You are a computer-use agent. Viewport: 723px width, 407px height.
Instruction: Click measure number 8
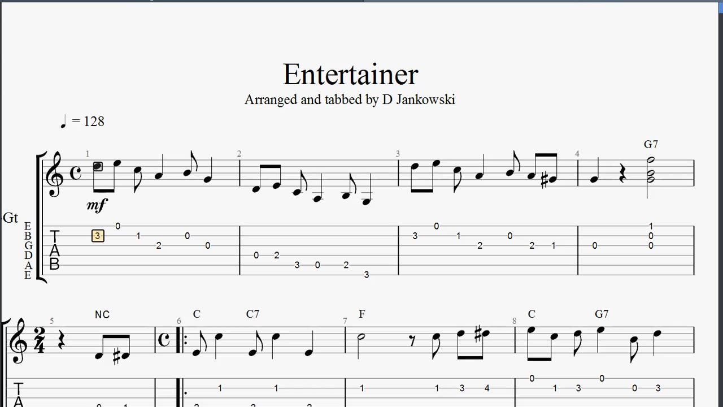514,321
